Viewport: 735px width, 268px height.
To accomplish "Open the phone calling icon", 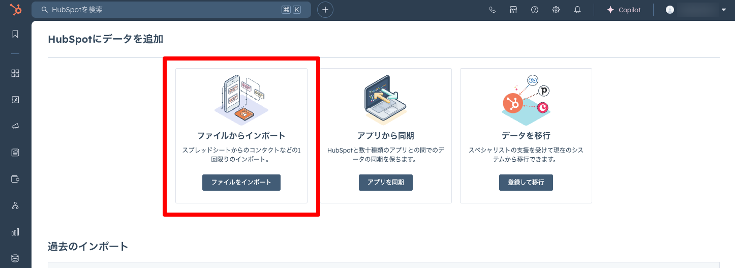I will pyautogui.click(x=492, y=10).
